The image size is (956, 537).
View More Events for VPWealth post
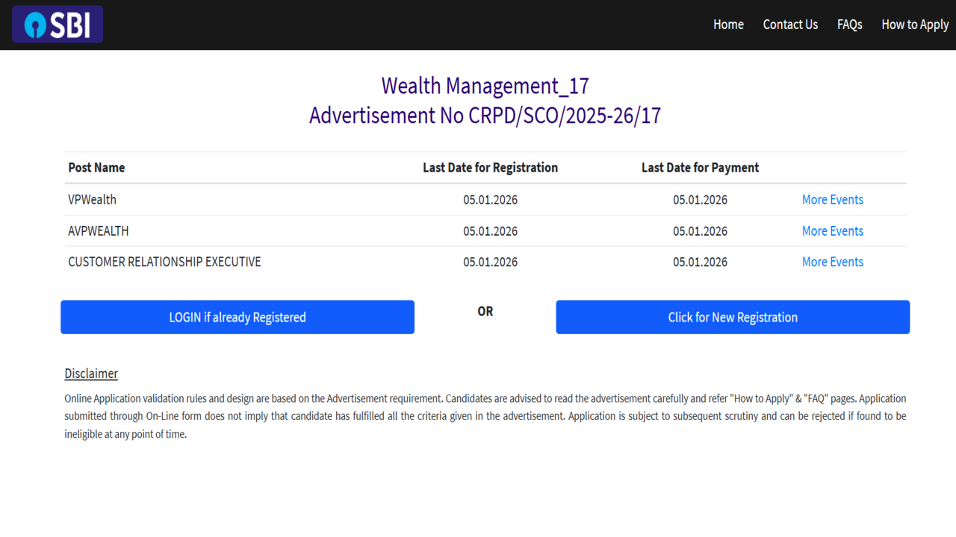pyautogui.click(x=832, y=200)
